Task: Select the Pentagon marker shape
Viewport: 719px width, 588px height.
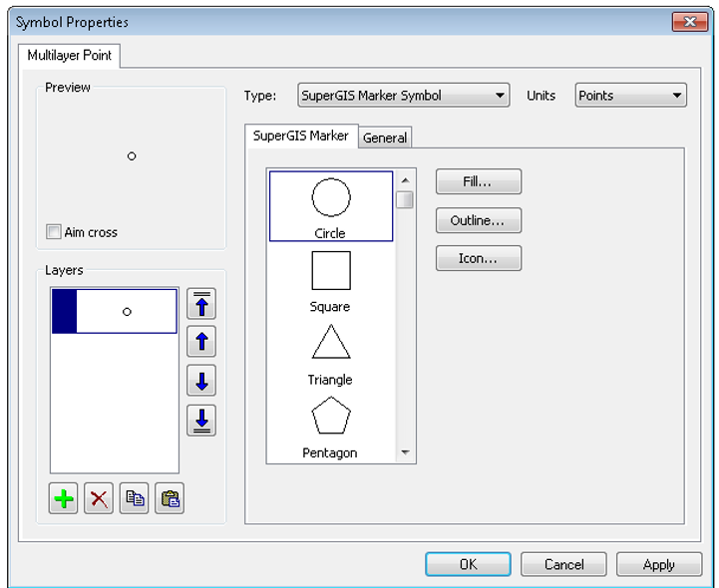Action: pyautogui.click(x=330, y=426)
